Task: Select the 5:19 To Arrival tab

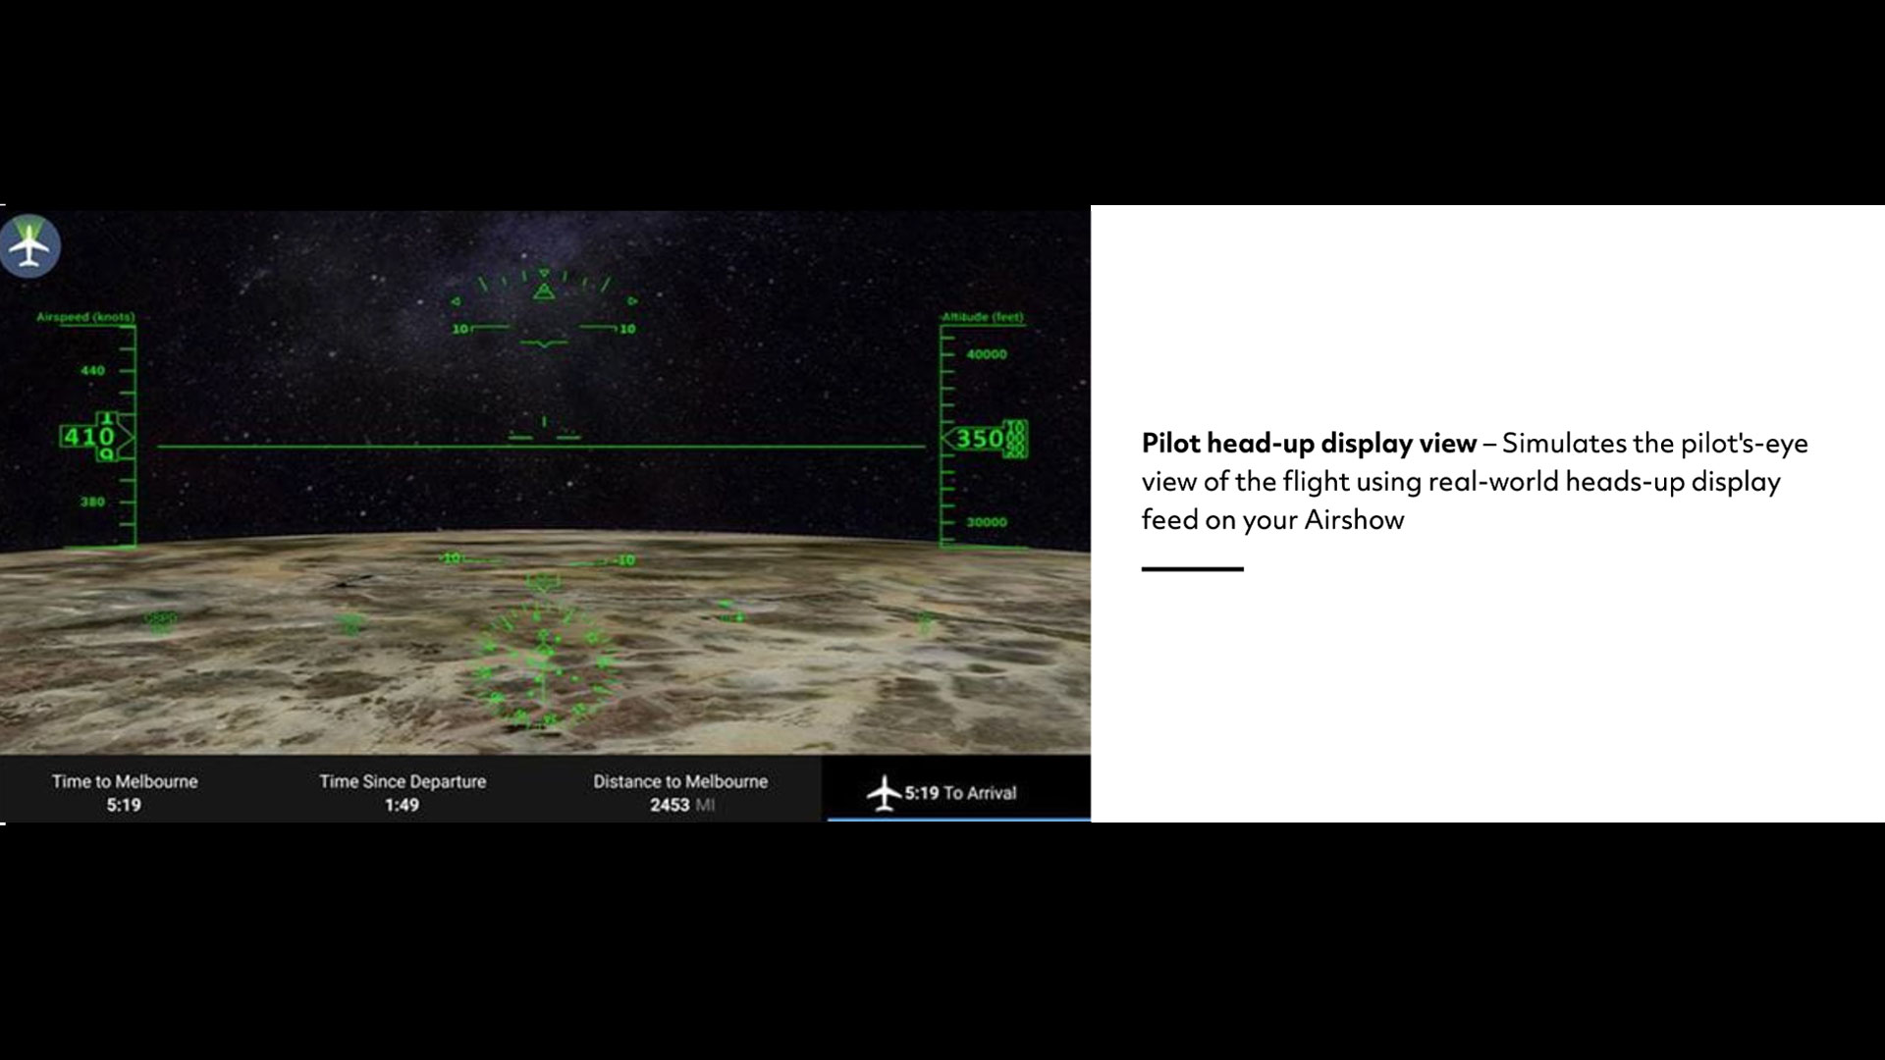Action: pos(958,792)
